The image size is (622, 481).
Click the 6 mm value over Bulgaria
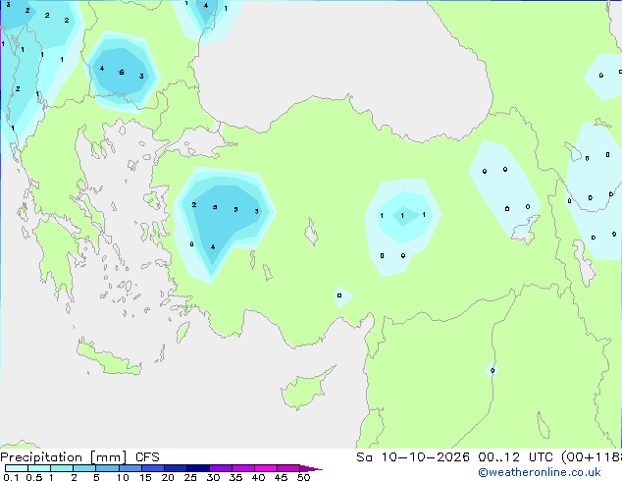pos(122,73)
